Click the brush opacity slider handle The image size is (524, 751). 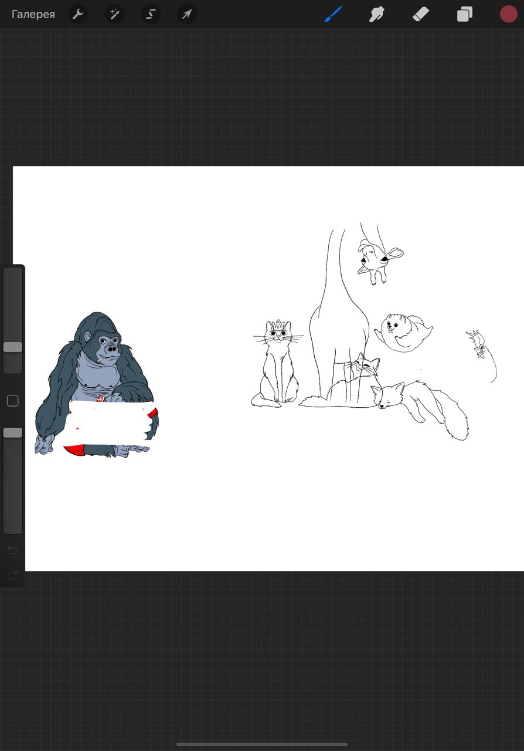[13, 432]
